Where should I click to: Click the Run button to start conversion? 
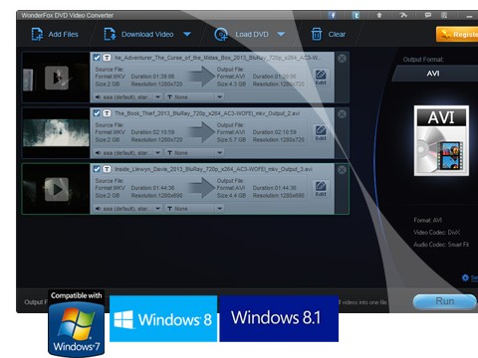click(445, 301)
